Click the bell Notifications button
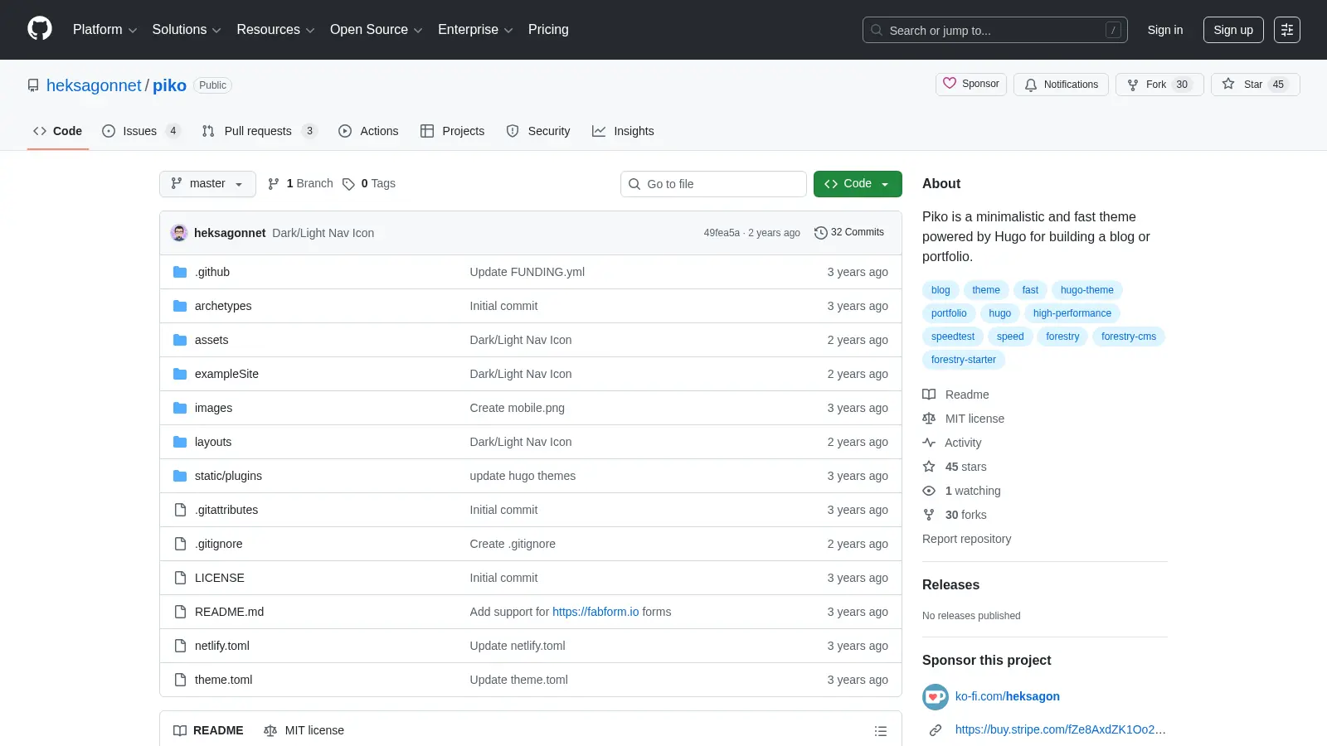The image size is (1327, 746). [x=1061, y=85]
